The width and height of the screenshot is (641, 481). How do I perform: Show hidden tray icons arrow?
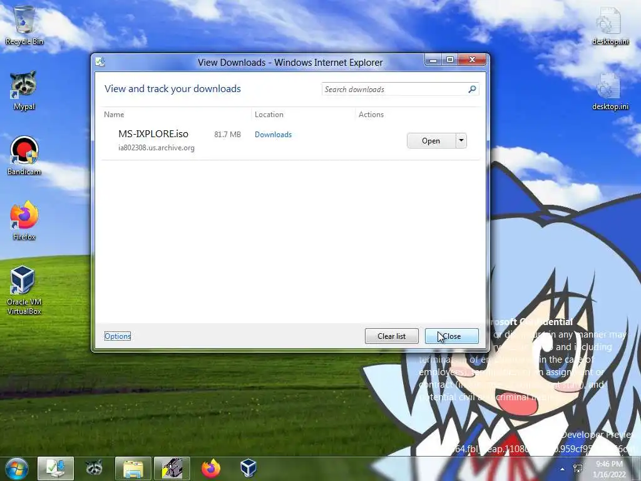pyautogui.click(x=563, y=469)
